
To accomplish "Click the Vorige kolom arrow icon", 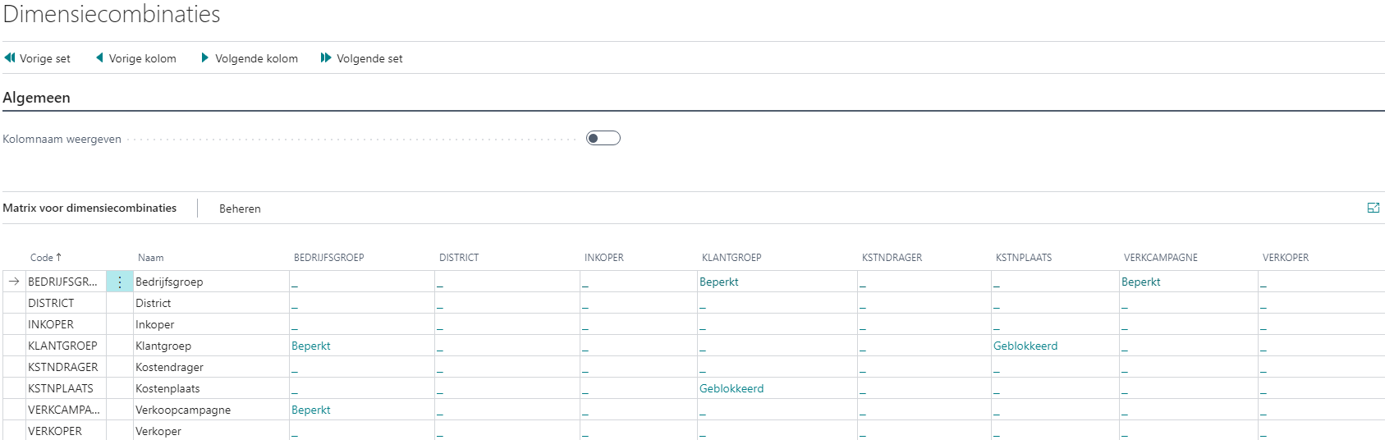I will tap(99, 57).
